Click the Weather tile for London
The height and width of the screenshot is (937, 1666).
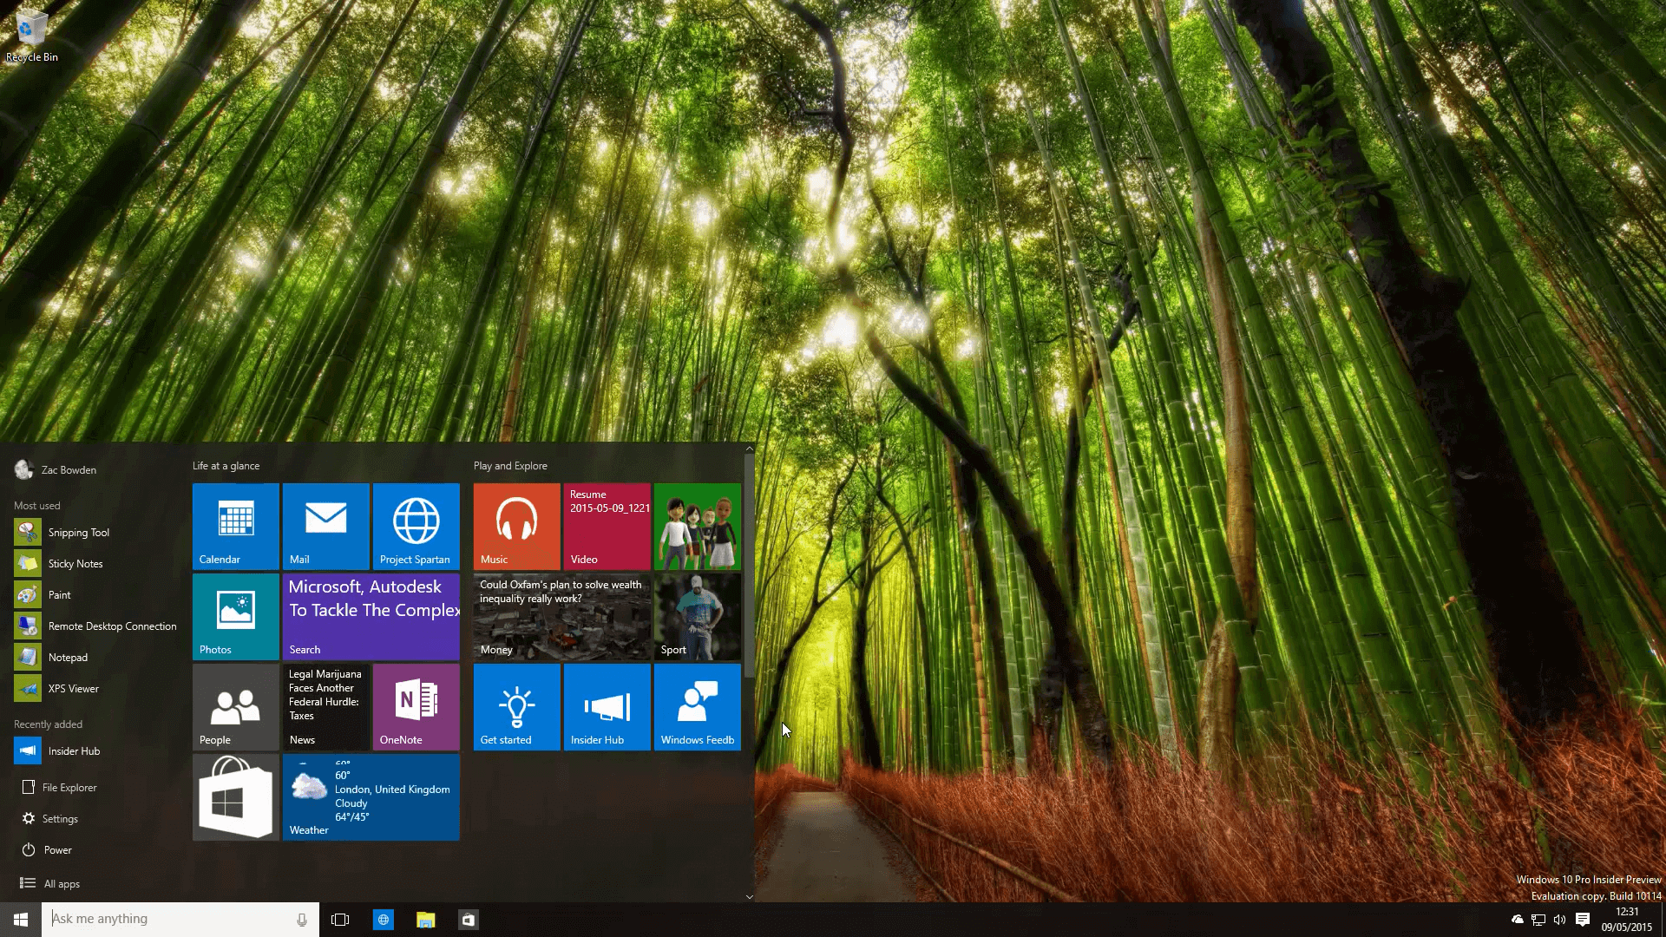(x=372, y=797)
